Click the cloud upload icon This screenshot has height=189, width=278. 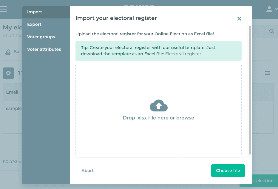pyautogui.click(x=158, y=106)
